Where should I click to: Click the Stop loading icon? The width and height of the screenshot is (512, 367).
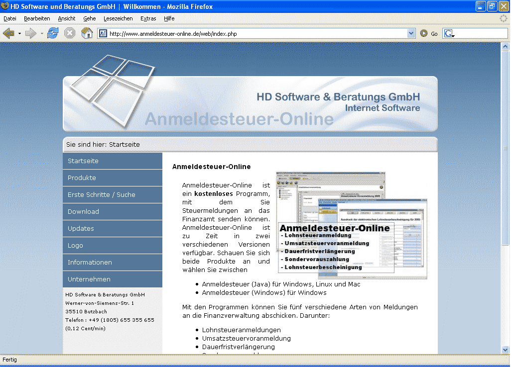tap(70, 33)
